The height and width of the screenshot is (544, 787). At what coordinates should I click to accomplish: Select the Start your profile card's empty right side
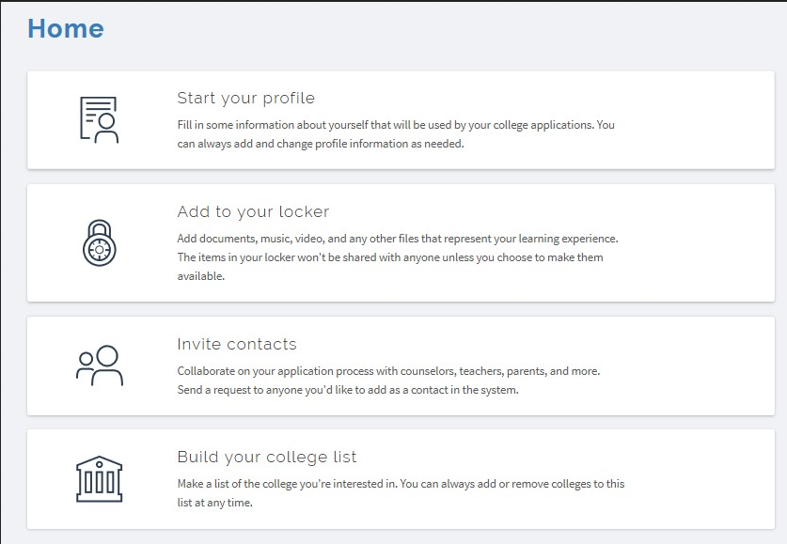tap(698, 120)
